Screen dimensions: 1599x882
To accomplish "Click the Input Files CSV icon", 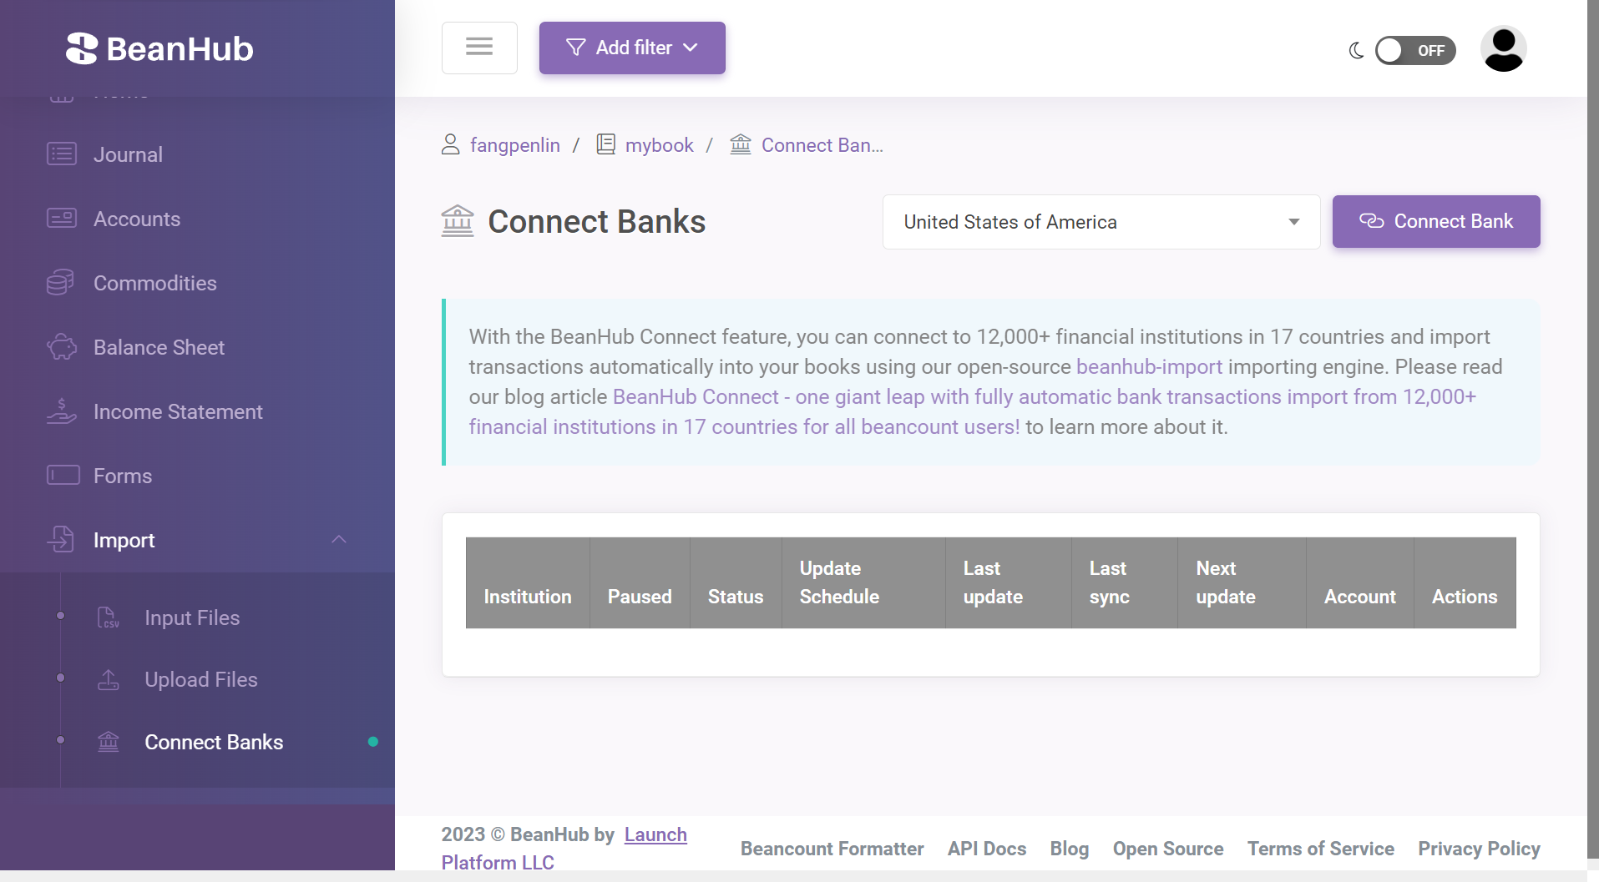I will (x=109, y=617).
